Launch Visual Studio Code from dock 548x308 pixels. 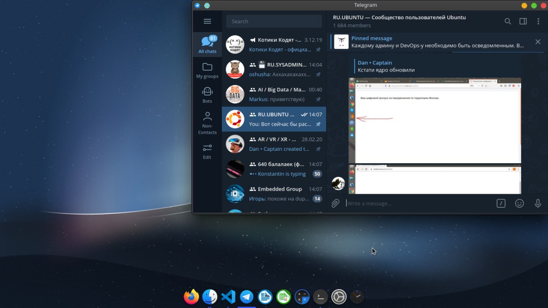click(228, 296)
